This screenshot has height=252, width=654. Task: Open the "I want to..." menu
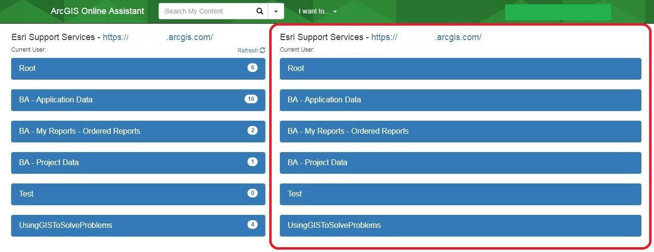coord(318,11)
